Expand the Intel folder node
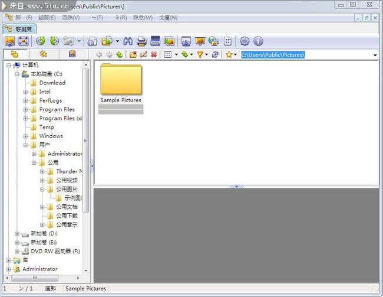The image size is (383, 297). (25, 92)
